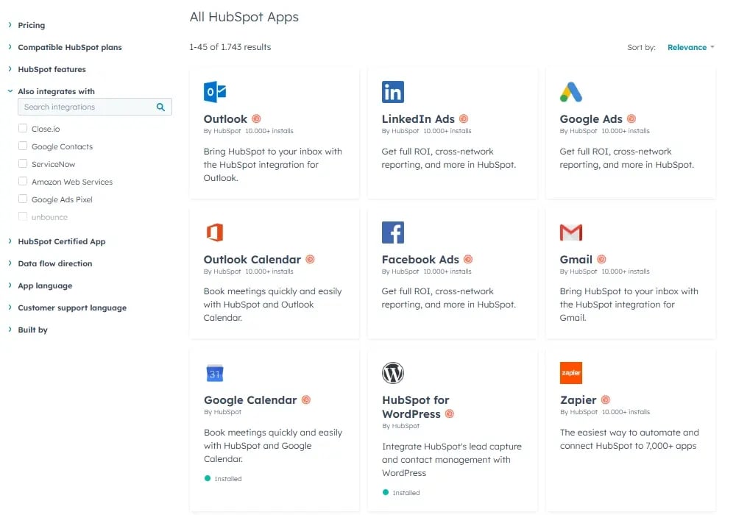Click the 'Sort by:' label
The height and width of the screenshot is (515, 736).
[x=641, y=47]
